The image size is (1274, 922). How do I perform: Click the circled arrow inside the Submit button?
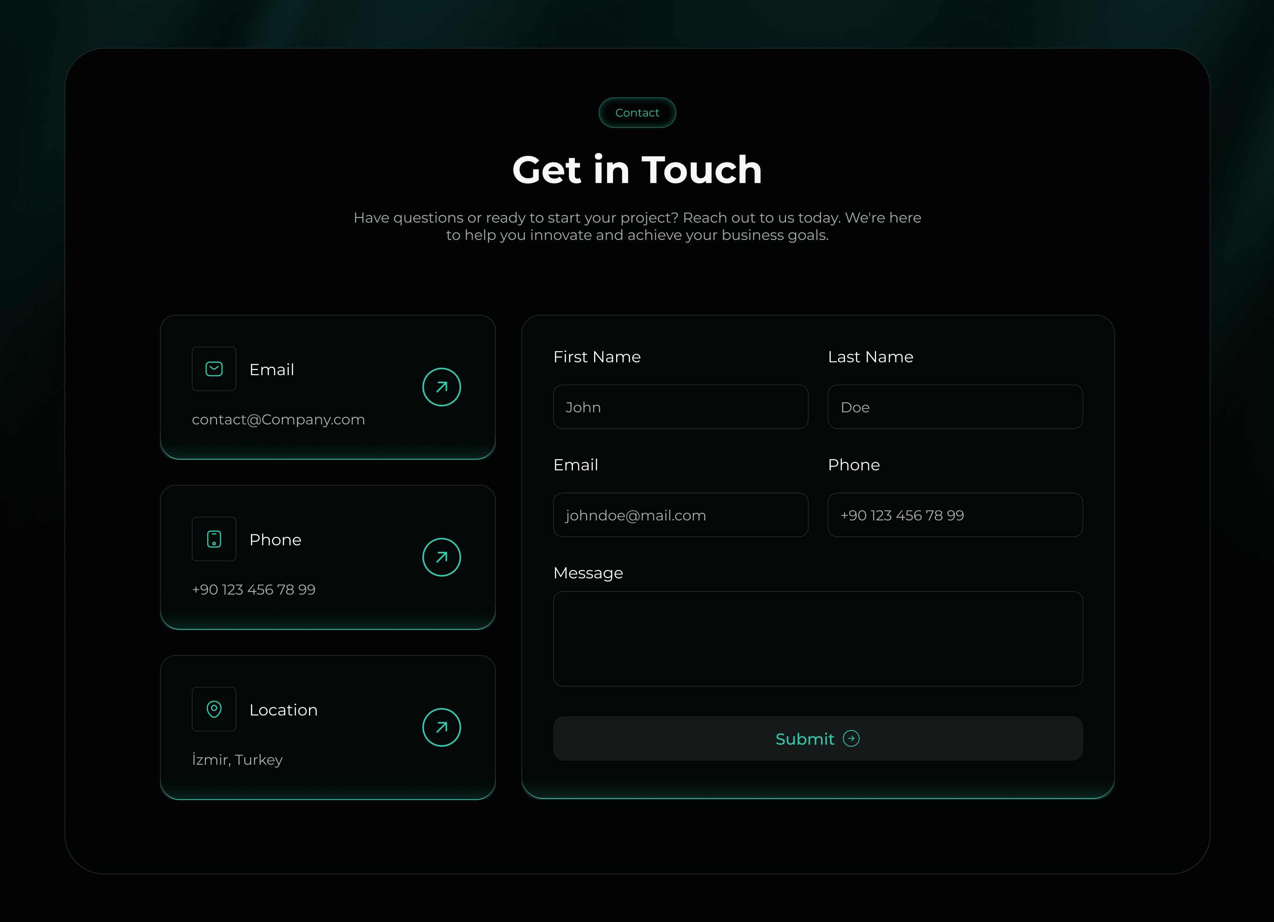click(852, 739)
